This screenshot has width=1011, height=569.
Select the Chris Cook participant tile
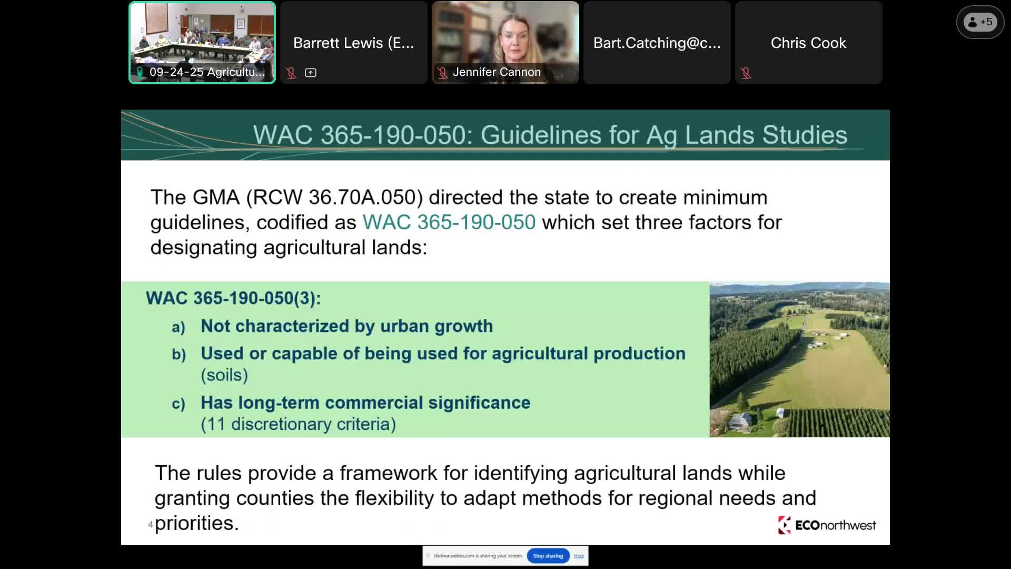point(808,42)
